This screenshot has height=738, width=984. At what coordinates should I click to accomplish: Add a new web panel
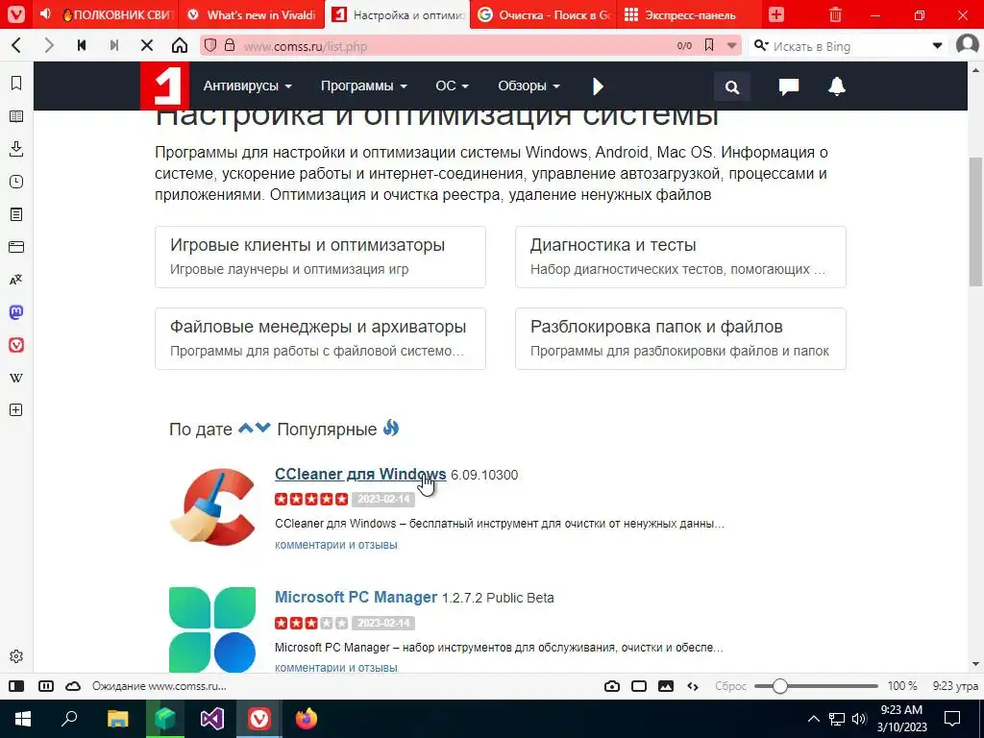point(16,409)
